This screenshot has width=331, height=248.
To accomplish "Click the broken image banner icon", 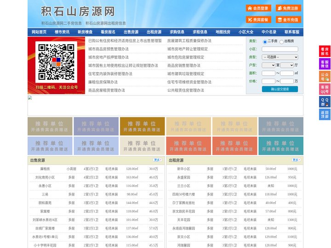I will pos(30,98).
